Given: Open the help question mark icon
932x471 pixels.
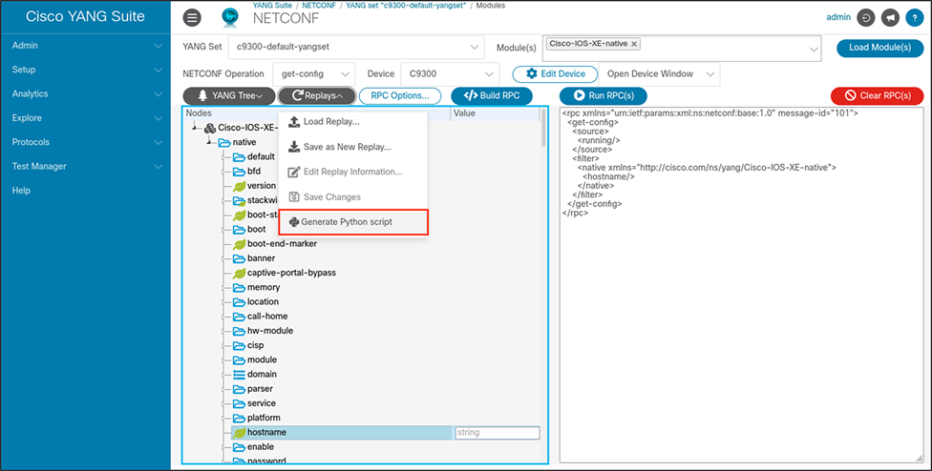Looking at the screenshot, I should tap(914, 18).
